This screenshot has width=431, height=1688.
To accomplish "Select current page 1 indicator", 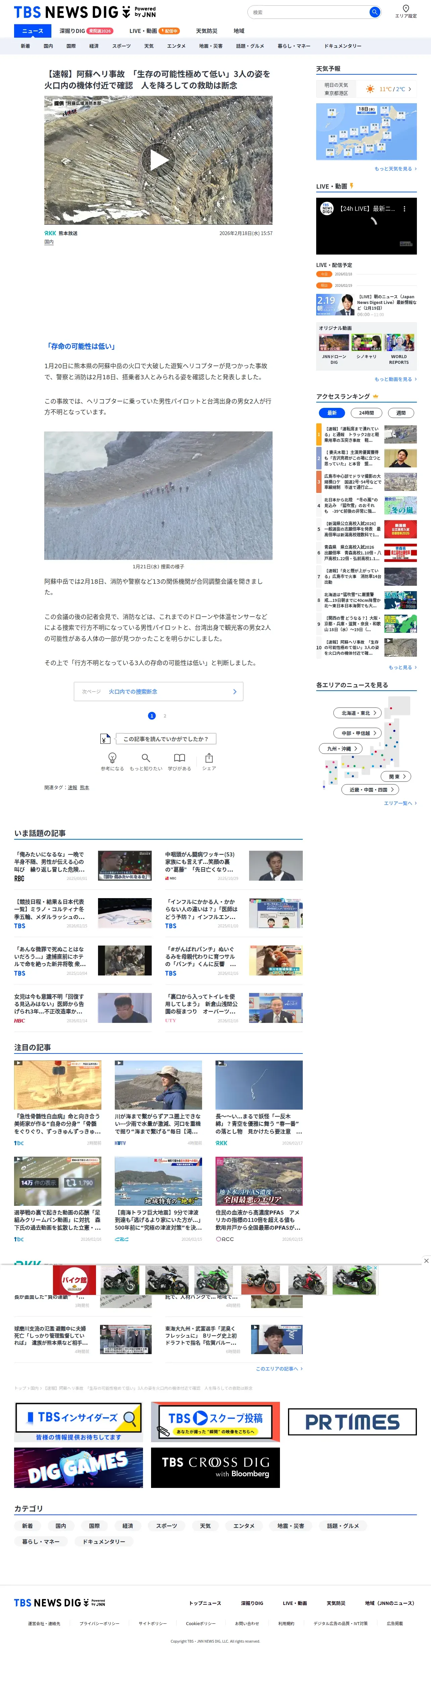I will tap(152, 716).
